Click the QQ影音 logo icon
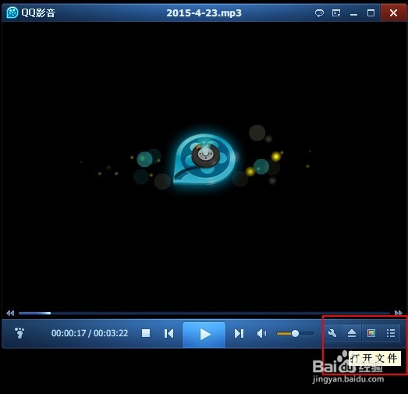The image size is (408, 394). coord(12,12)
